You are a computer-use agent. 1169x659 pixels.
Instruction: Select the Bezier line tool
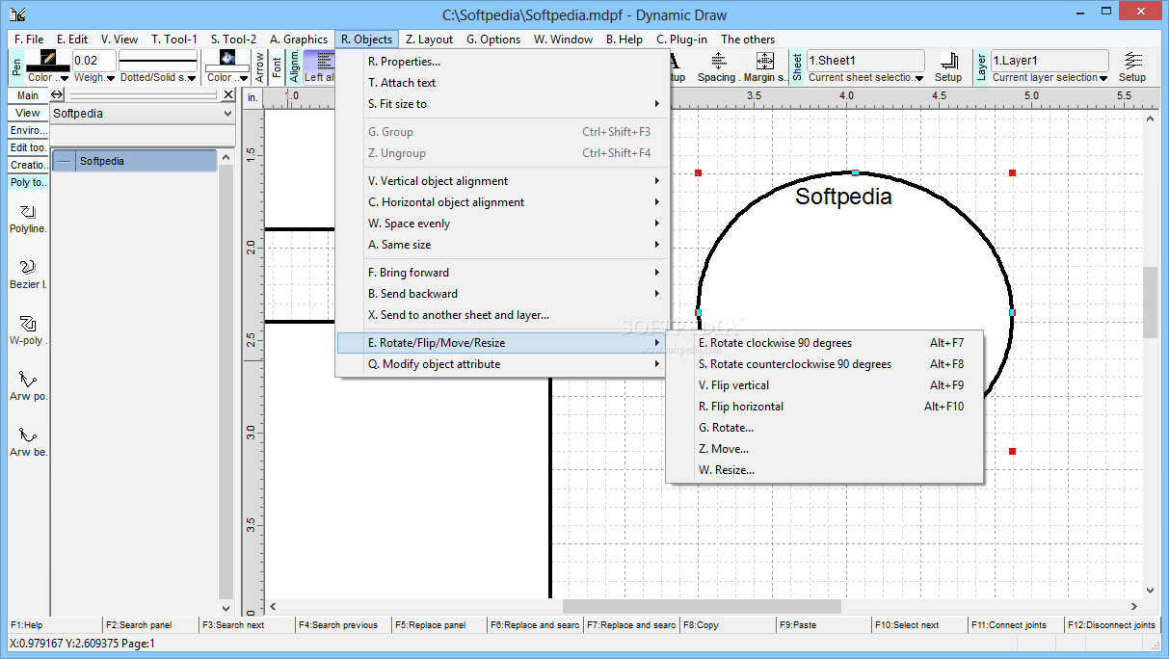[x=28, y=275]
